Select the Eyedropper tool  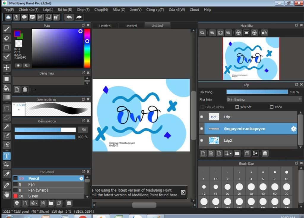click(7, 185)
